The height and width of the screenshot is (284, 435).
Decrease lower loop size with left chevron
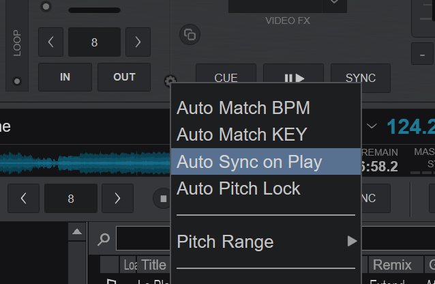tap(24, 199)
